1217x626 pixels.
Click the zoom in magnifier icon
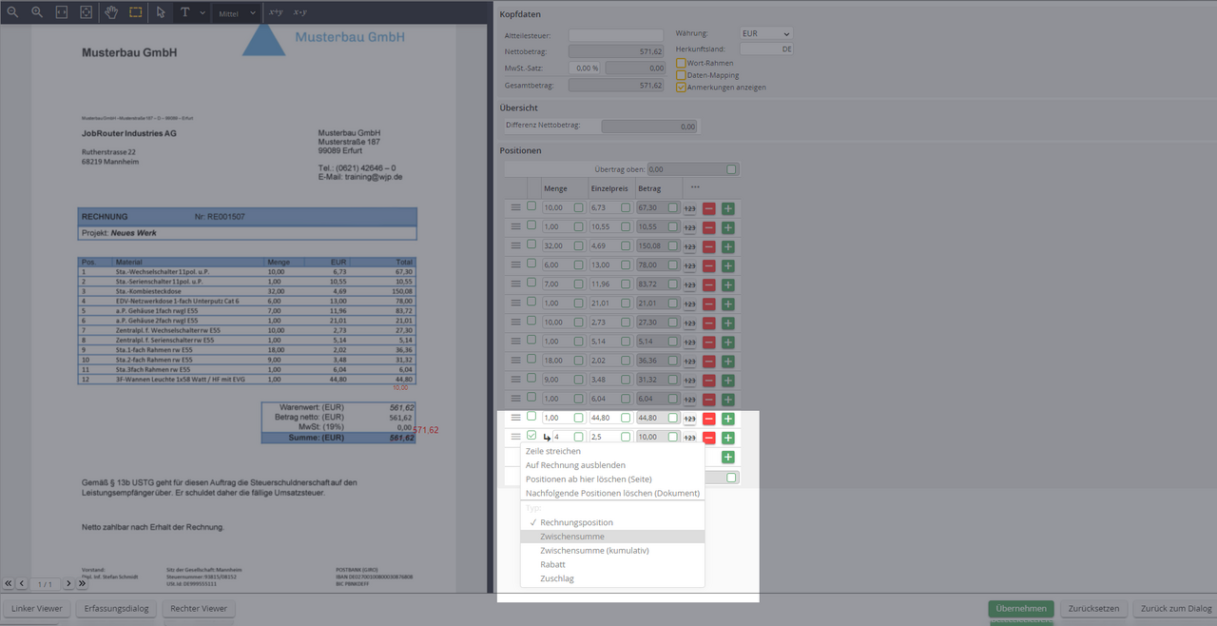point(37,12)
